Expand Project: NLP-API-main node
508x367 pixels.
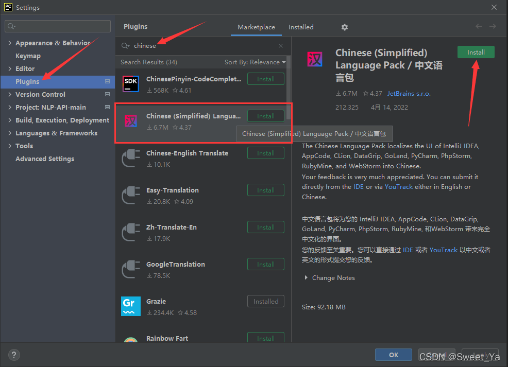tap(10, 107)
